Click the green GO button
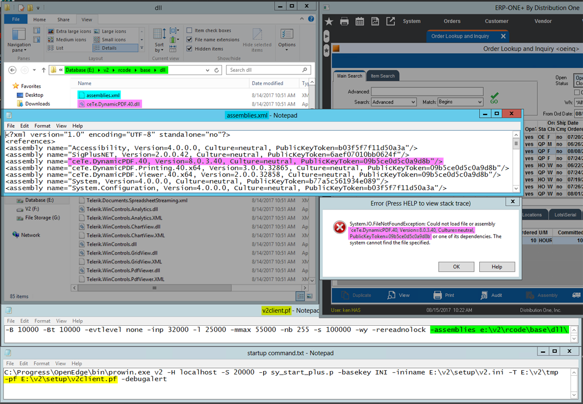The width and height of the screenshot is (583, 404). tap(494, 98)
